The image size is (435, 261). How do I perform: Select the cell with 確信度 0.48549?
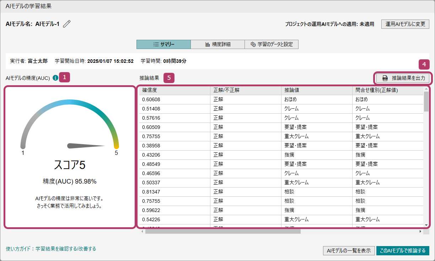(174, 164)
